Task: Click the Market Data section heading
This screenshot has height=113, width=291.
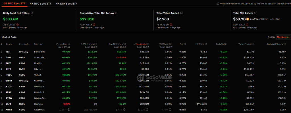Action: [x=9, y=37]
